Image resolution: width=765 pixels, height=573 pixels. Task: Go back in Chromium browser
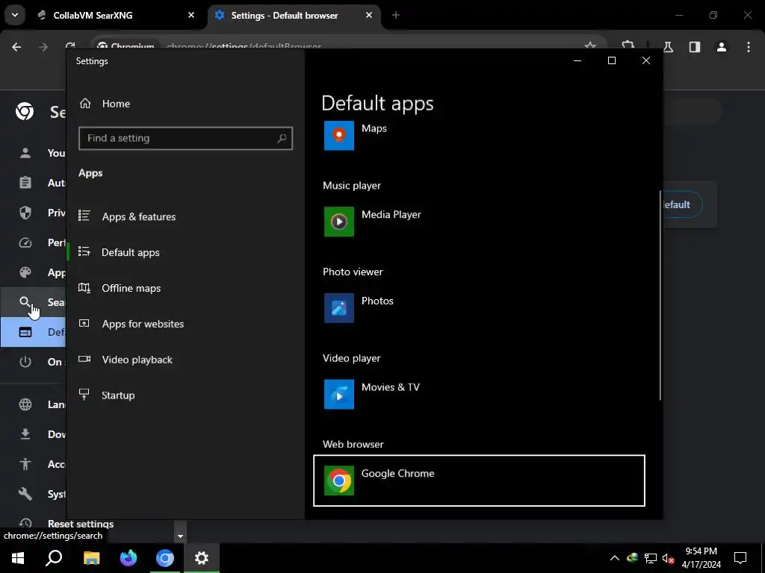[16, 47]
